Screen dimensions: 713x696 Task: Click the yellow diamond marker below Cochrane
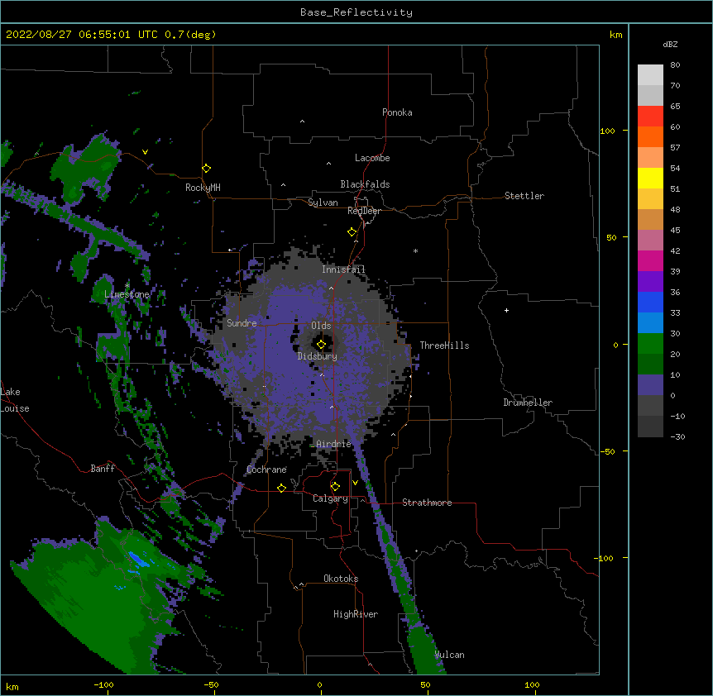(281, 488)
